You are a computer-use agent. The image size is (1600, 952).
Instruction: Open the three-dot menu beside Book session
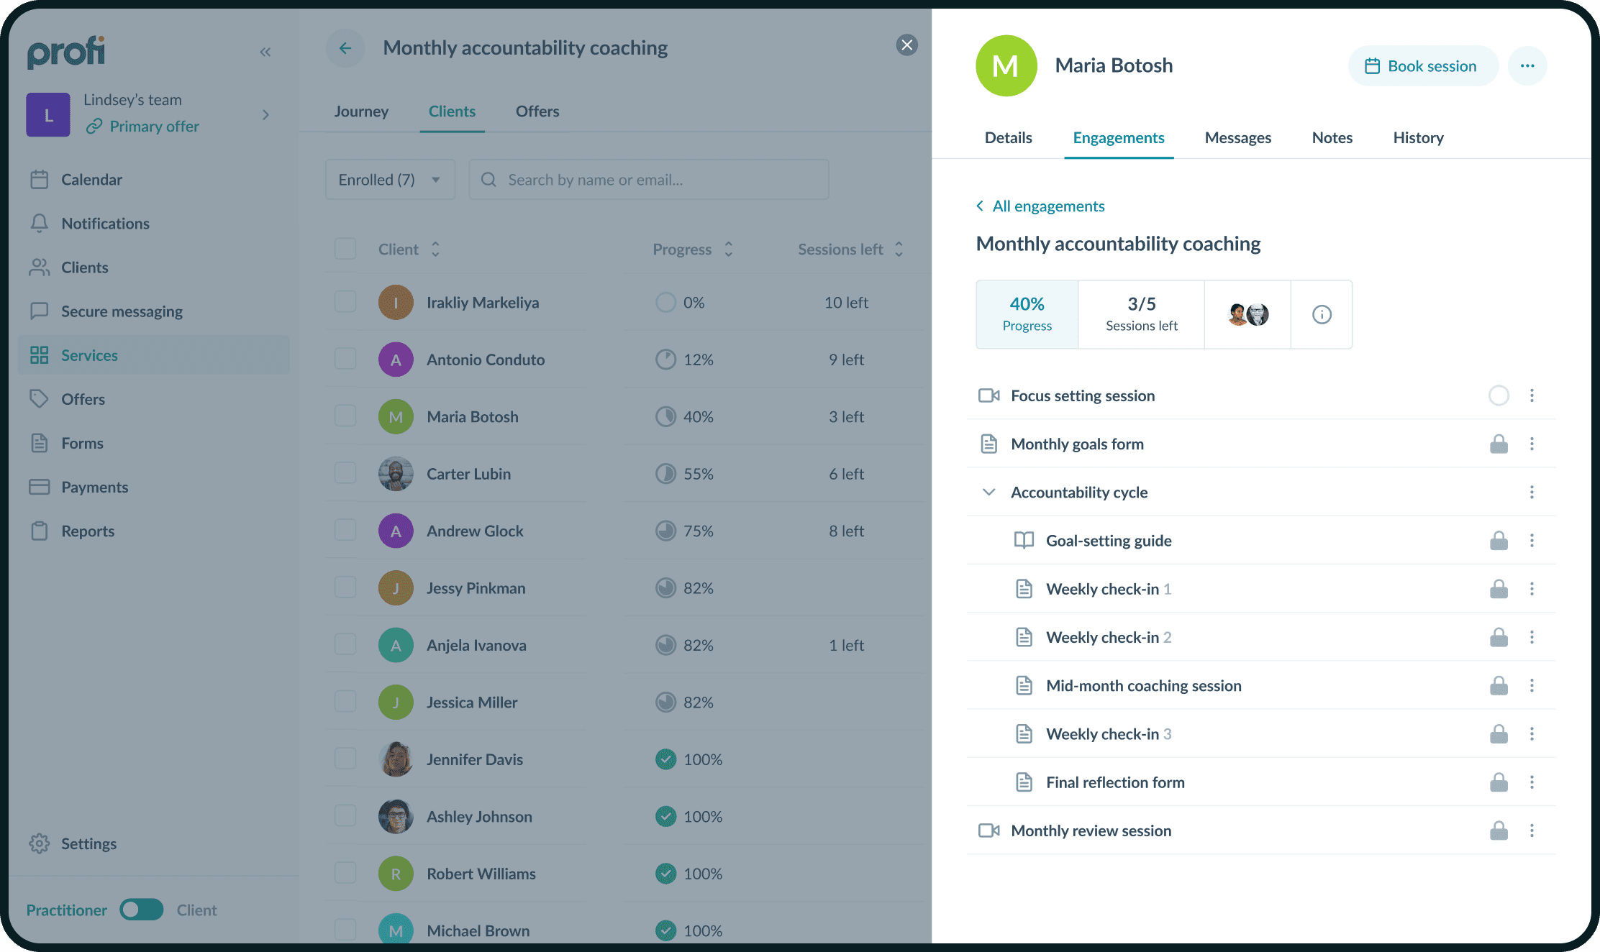coord(1527,66)
